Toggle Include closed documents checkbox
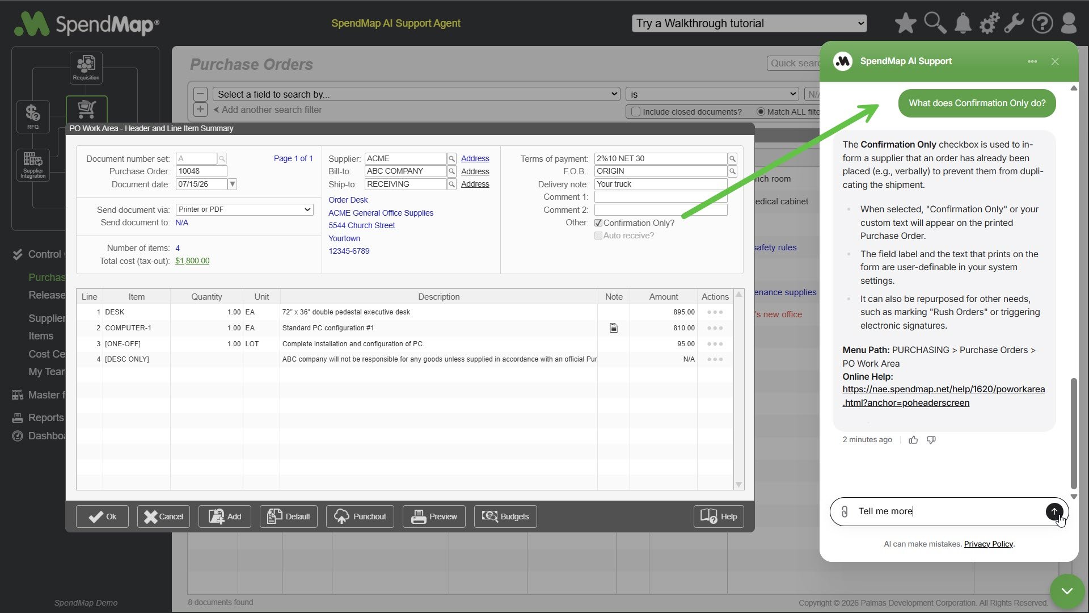 tap(636, 112)
